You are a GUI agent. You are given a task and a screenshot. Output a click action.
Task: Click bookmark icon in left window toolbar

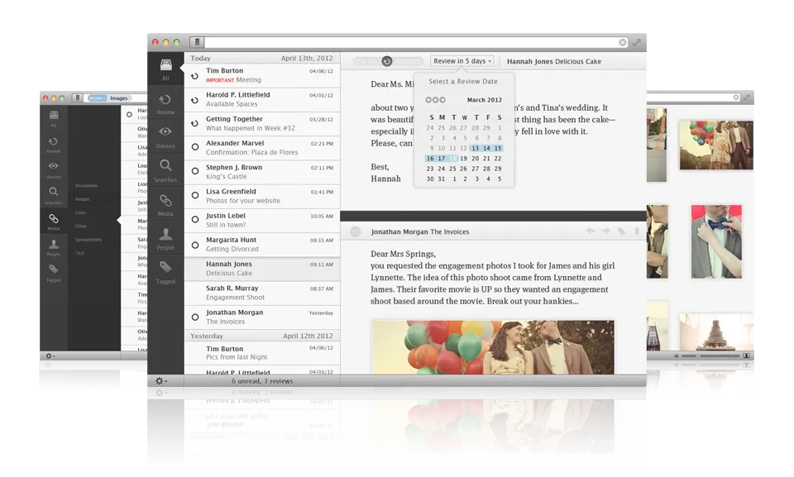pos(78,98)
